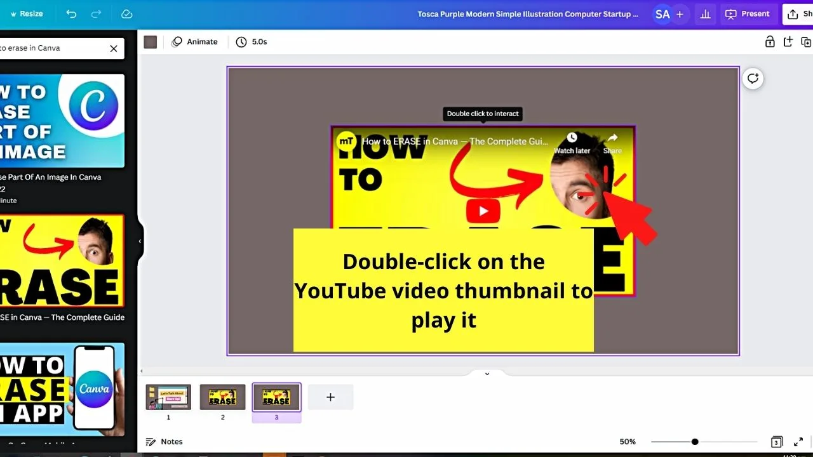Click the duplicate page icon
Screen dimensions: 813x457
tap(806, 42)
